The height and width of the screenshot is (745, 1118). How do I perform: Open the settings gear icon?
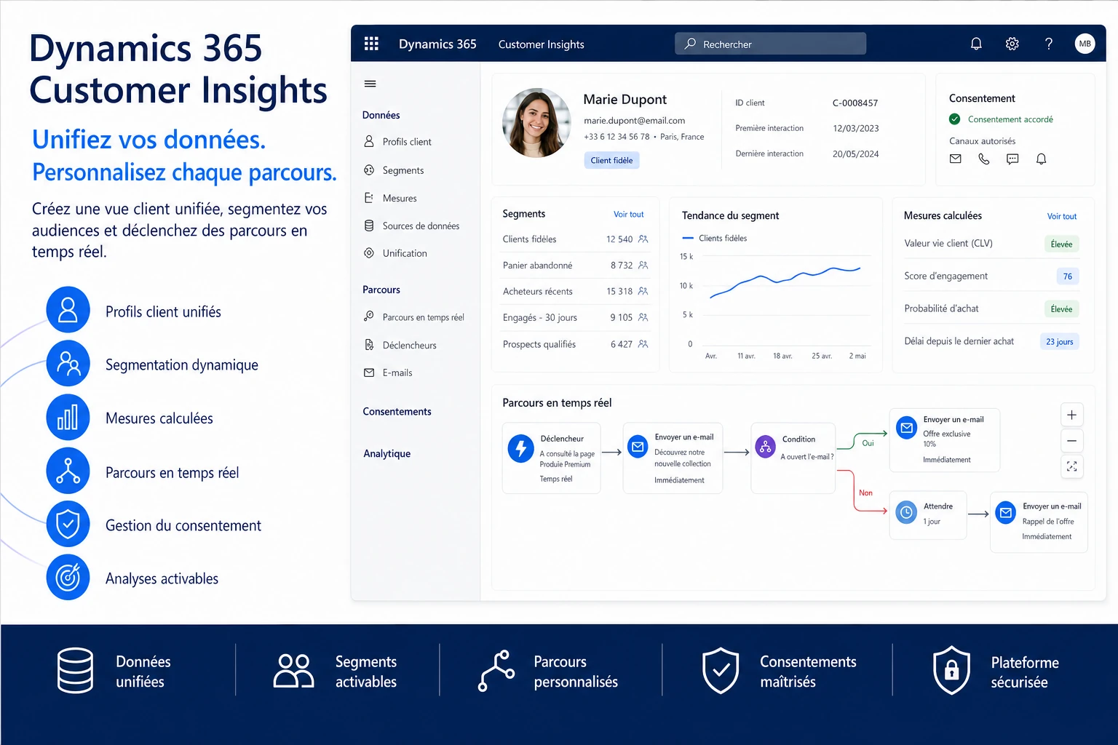click(x=1012, y=44)
